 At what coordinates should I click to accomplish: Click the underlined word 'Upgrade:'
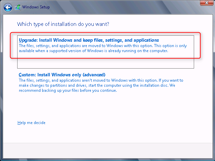point(28,40)
